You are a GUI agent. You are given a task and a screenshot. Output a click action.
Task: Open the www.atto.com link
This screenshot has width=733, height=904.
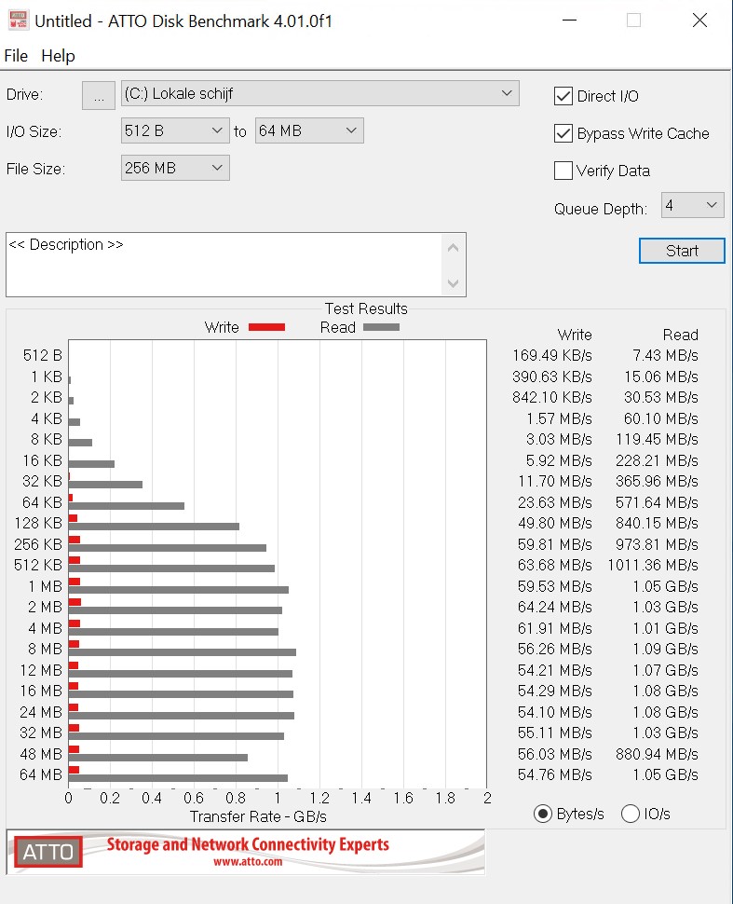coord(248,862)
